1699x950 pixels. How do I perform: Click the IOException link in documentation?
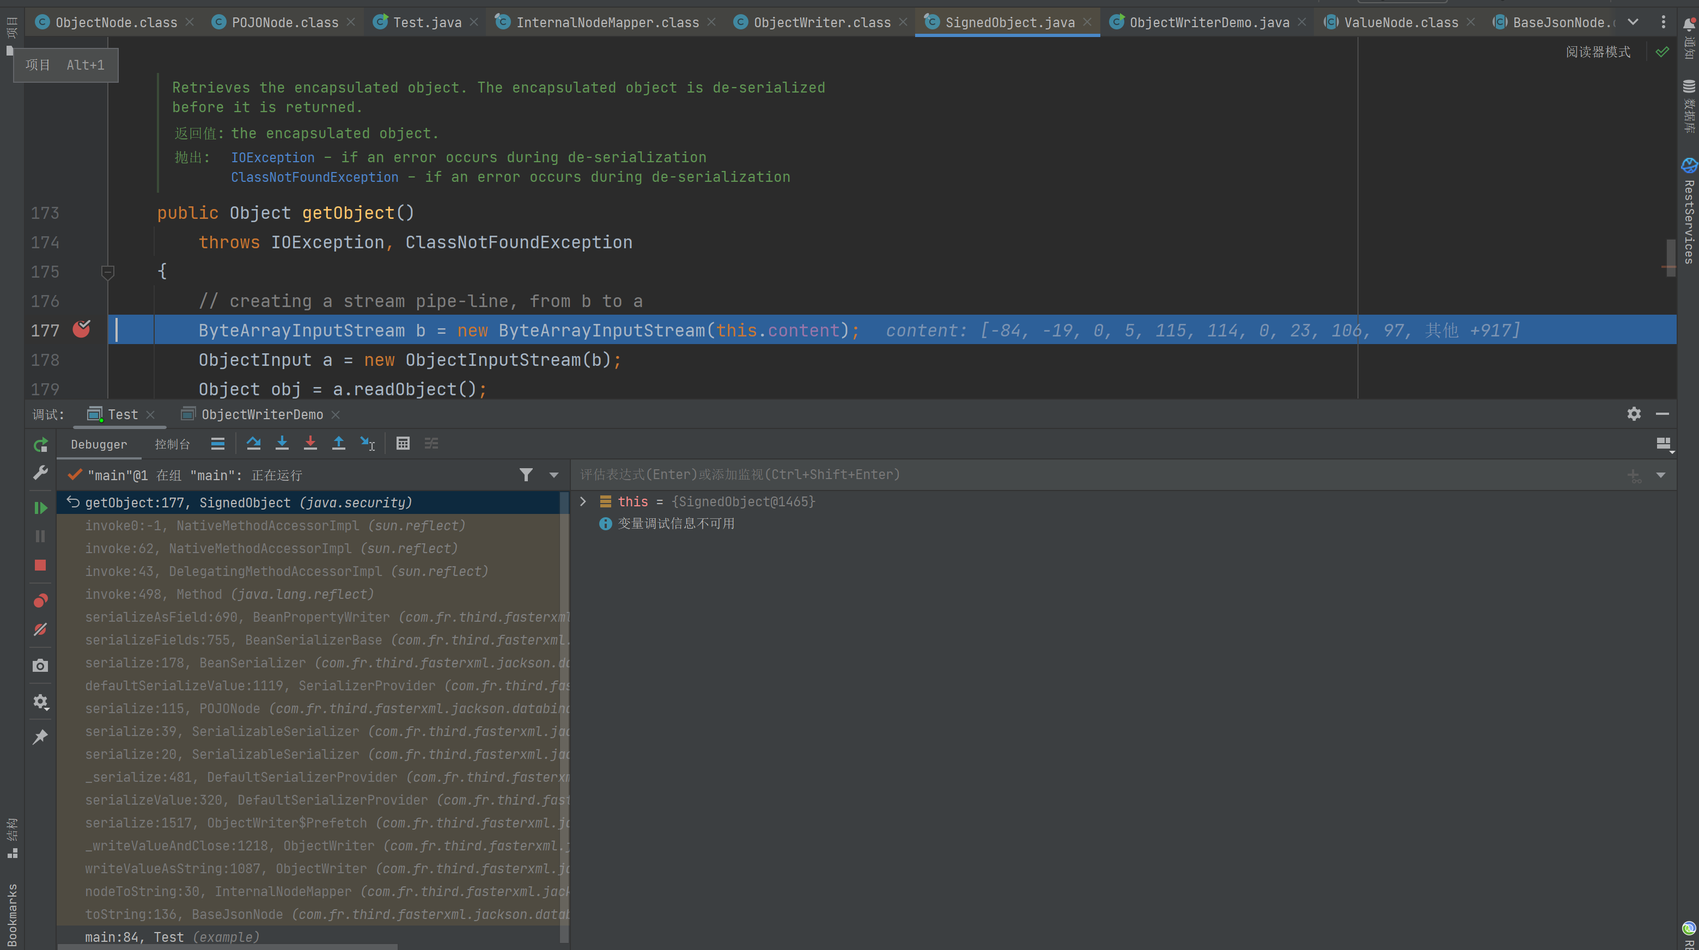pyautogui.click(x=272, y=157)
